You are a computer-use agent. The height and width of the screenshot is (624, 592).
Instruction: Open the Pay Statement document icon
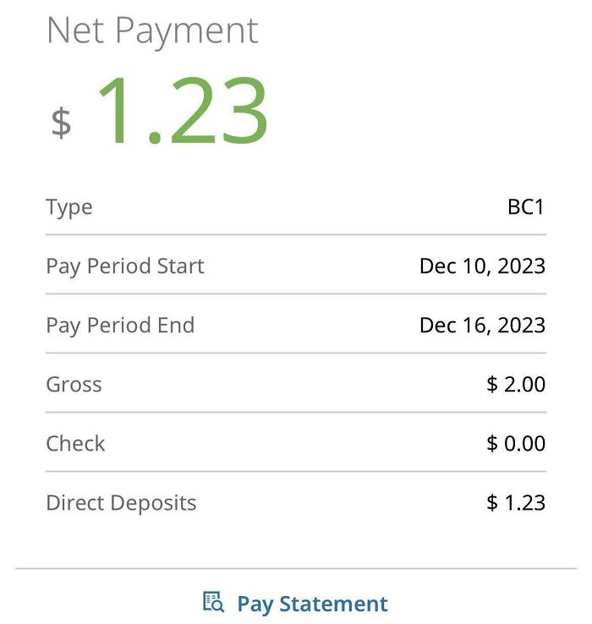coord(213,602)
